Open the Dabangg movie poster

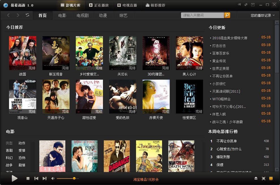[x=117, y=156]
